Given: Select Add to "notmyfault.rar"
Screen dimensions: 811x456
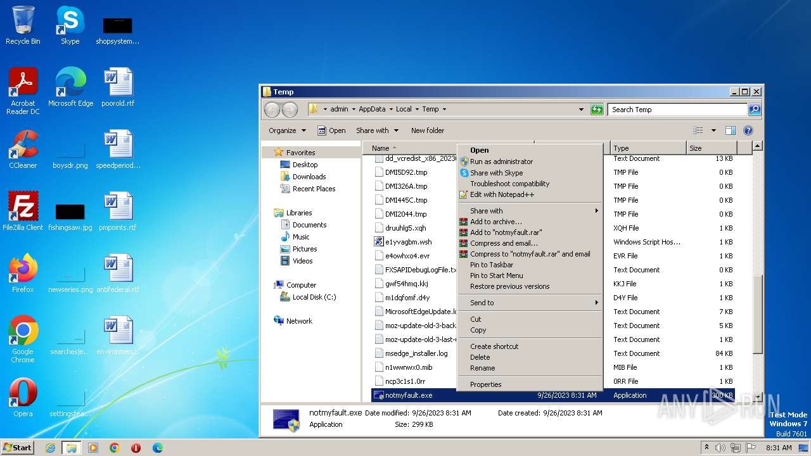Looking at the screenshot, I should click(529, 232).
